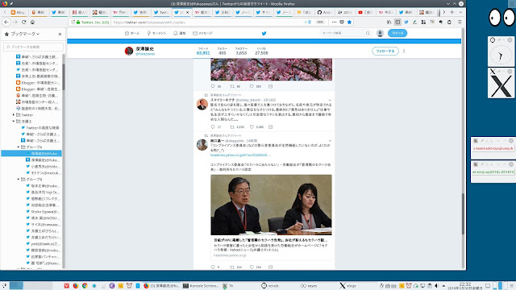Open the list all tabs dropdown arrow
This screenshot has height=290, width=516.
point(460,12)
